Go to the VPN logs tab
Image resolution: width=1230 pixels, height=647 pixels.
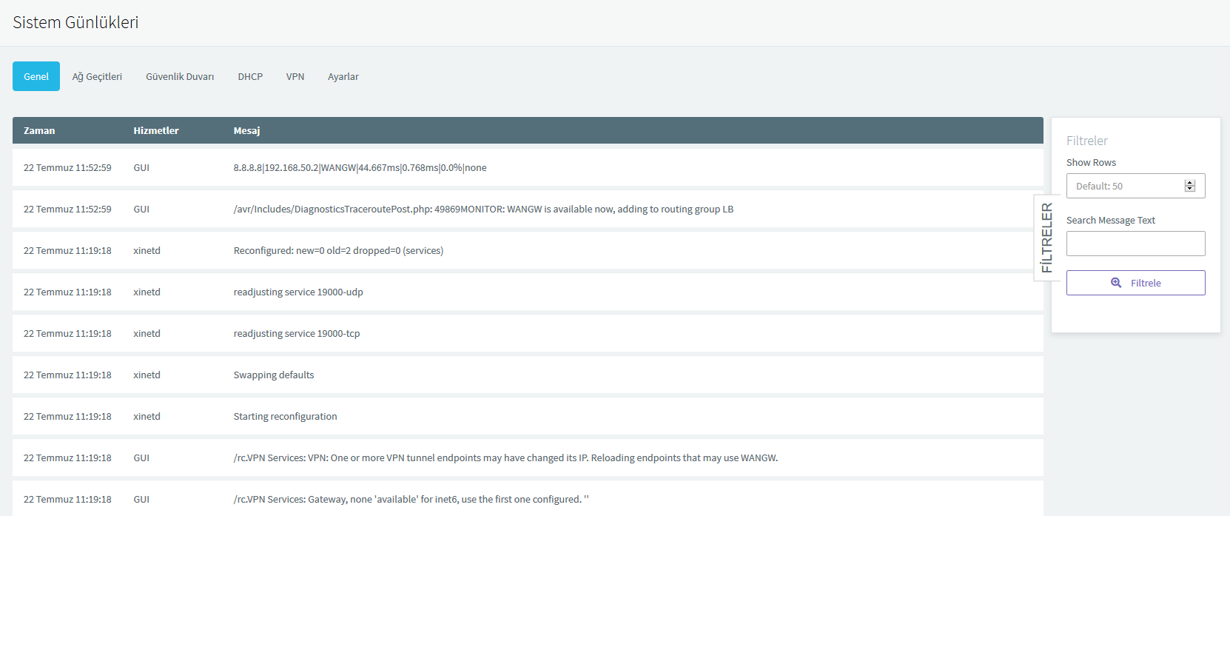tap(295, 76)
